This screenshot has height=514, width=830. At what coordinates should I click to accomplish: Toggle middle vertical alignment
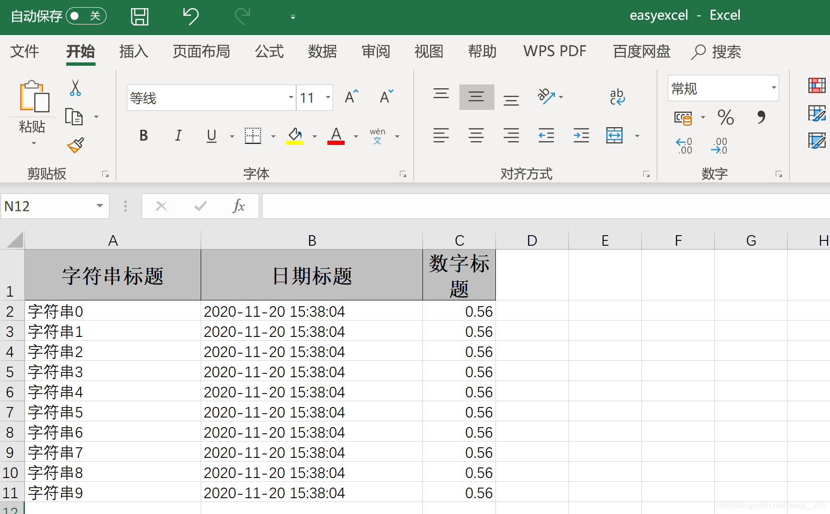[x=477, y=97]
